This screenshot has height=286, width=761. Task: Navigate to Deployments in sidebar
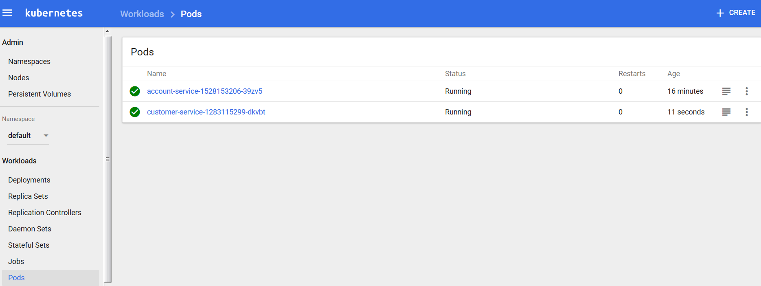(29, 180)
